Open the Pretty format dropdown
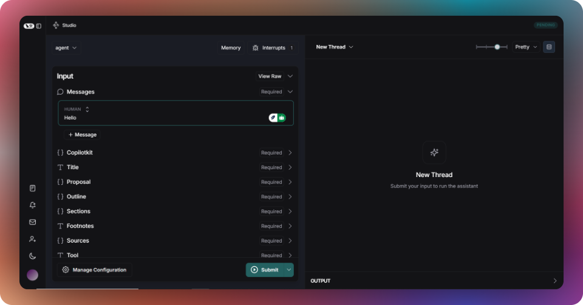Viewport: 583px width, 305px height. coord(526,47)
